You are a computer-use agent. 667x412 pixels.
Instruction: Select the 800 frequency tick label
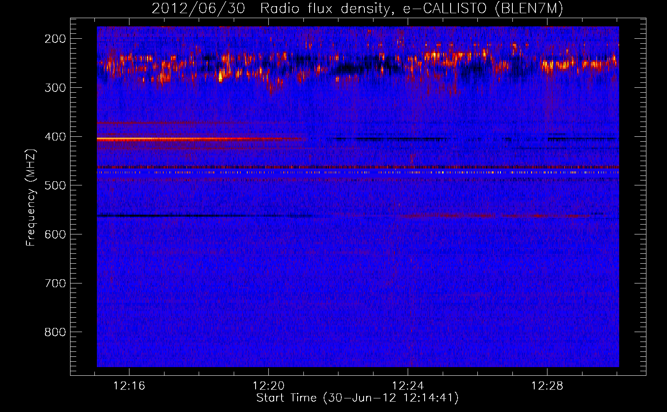tap(55, 332)
